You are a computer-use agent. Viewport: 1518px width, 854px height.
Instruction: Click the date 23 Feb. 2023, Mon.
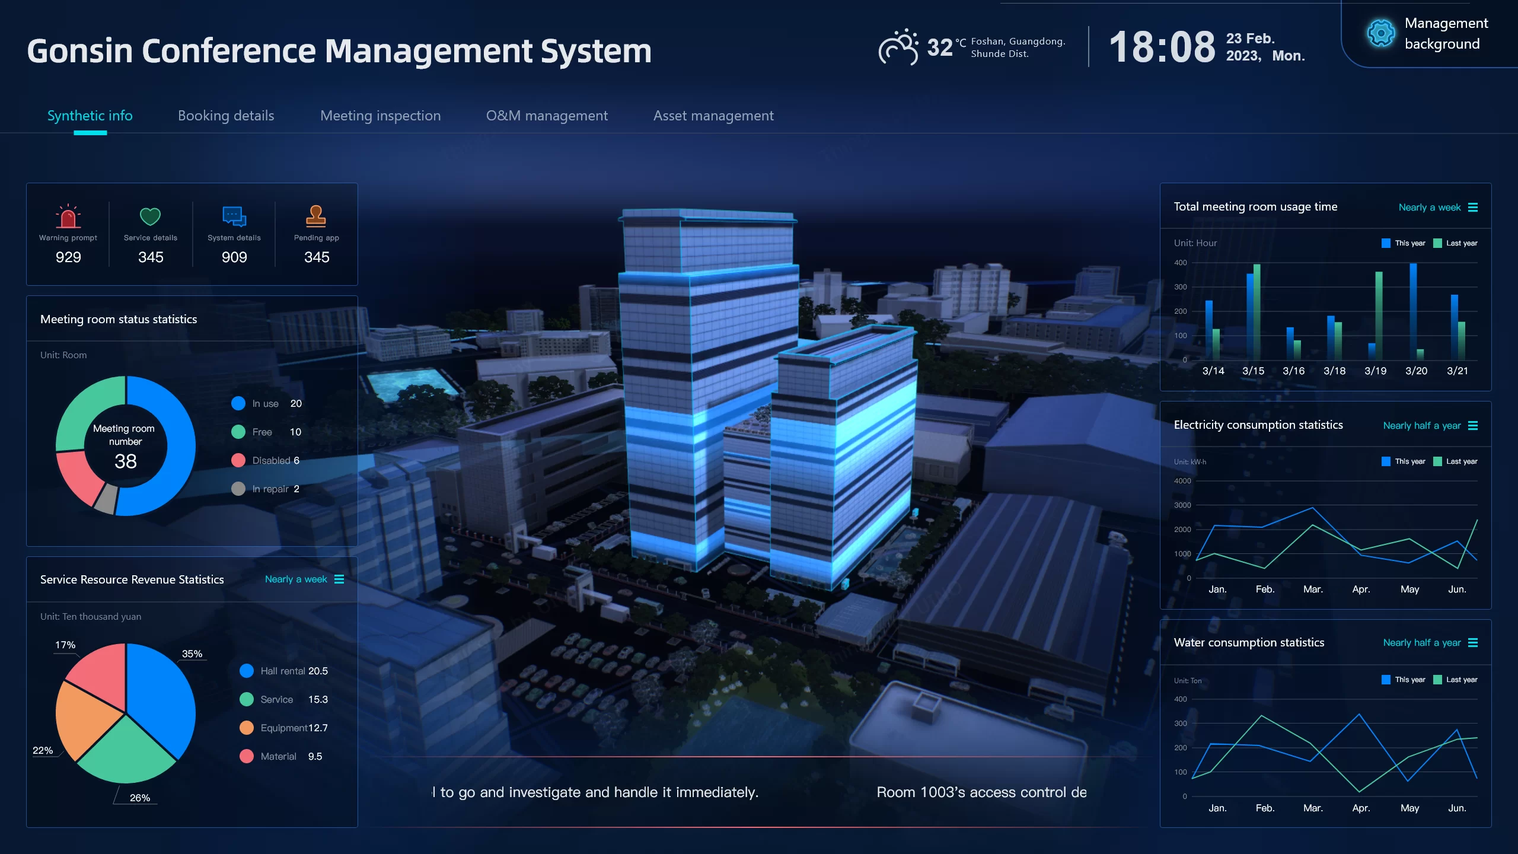click(x=1265, y=47)
